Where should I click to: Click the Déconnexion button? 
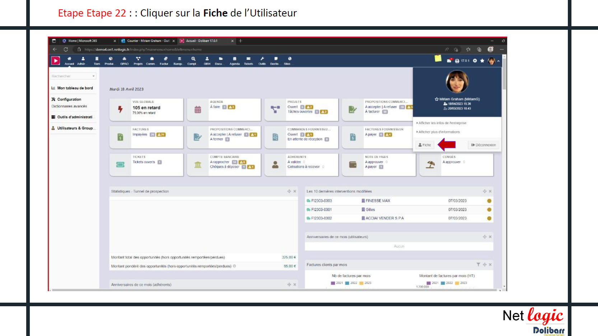483,145
